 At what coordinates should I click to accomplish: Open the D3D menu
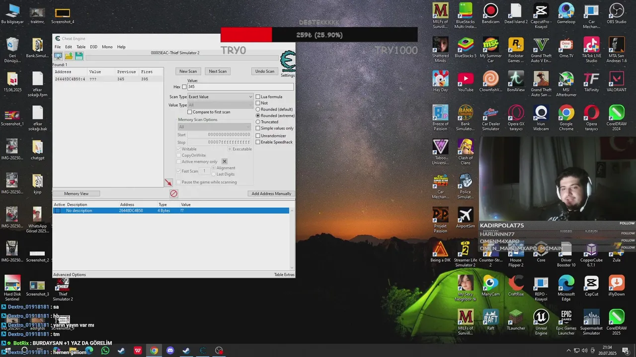pyautogui.click(x=93, y=47)
